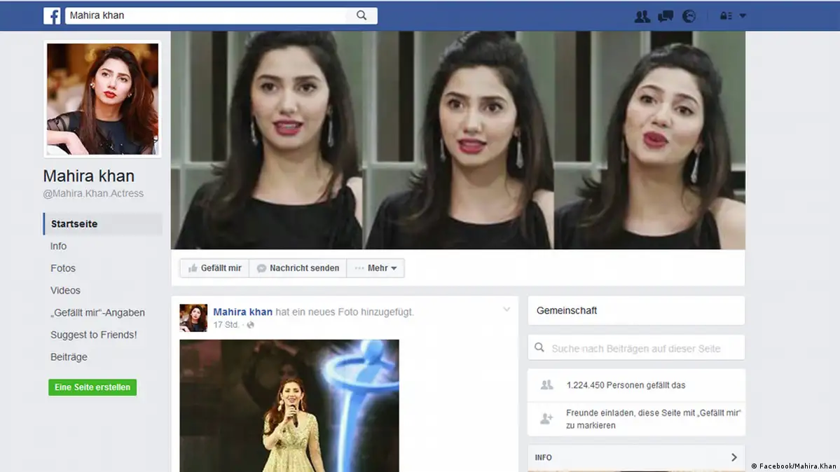840x472 pixels.
Task: Open the messages icon
Action: click(666, 16)
